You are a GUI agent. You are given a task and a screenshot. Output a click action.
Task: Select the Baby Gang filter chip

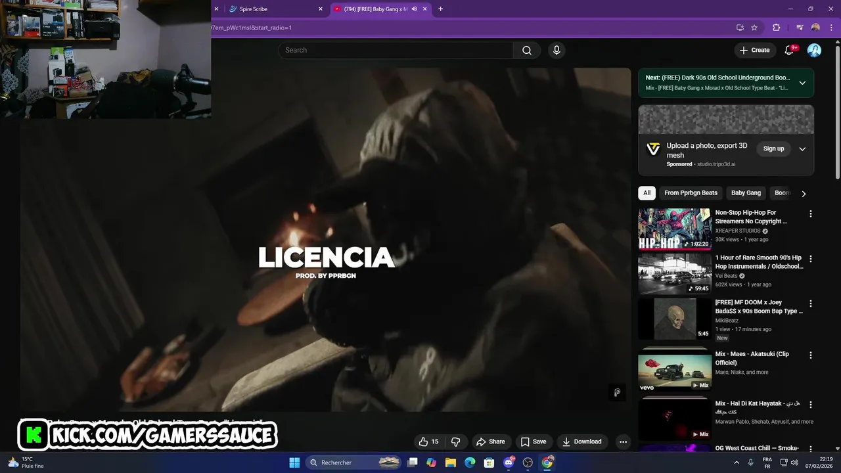coord(746,193)
